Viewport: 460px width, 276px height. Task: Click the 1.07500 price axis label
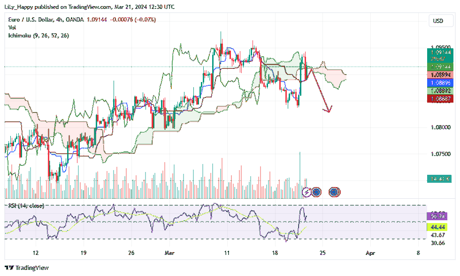tap(441, 154)
